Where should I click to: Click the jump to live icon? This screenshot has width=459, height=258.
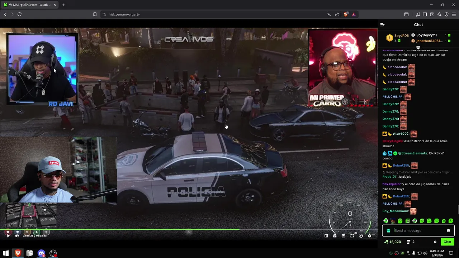(x=361, y=235)
